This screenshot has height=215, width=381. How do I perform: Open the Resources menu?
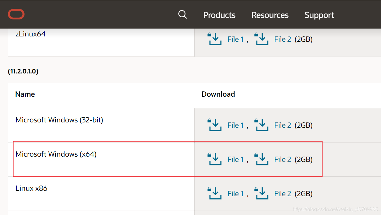pyautogui.click(x=270, y=15)
